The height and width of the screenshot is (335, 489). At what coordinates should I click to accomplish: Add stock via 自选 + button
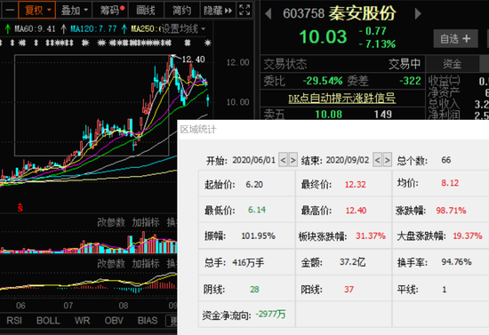[455, 38]
